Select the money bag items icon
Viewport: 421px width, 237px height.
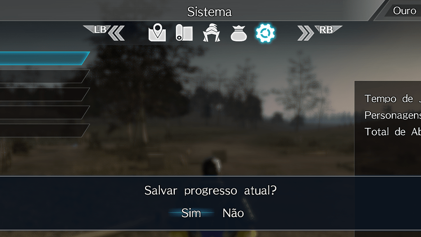coord(238,33)
